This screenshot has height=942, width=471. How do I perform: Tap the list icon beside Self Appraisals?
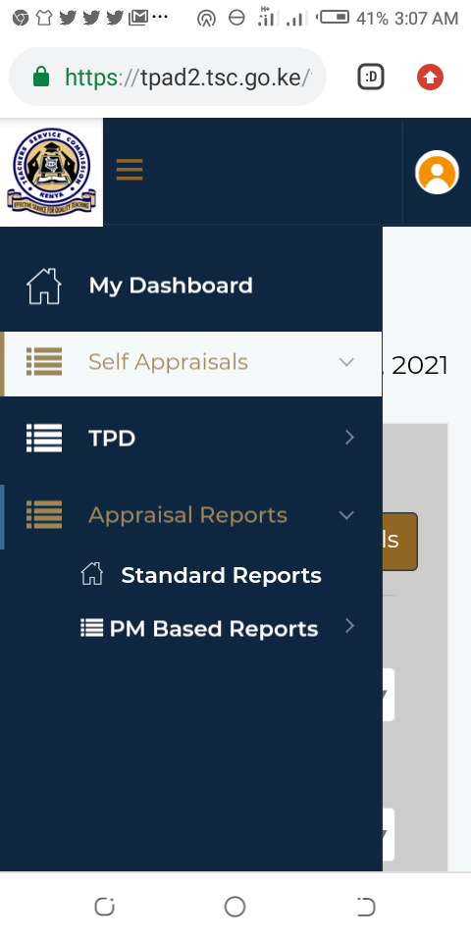(44, 362)
